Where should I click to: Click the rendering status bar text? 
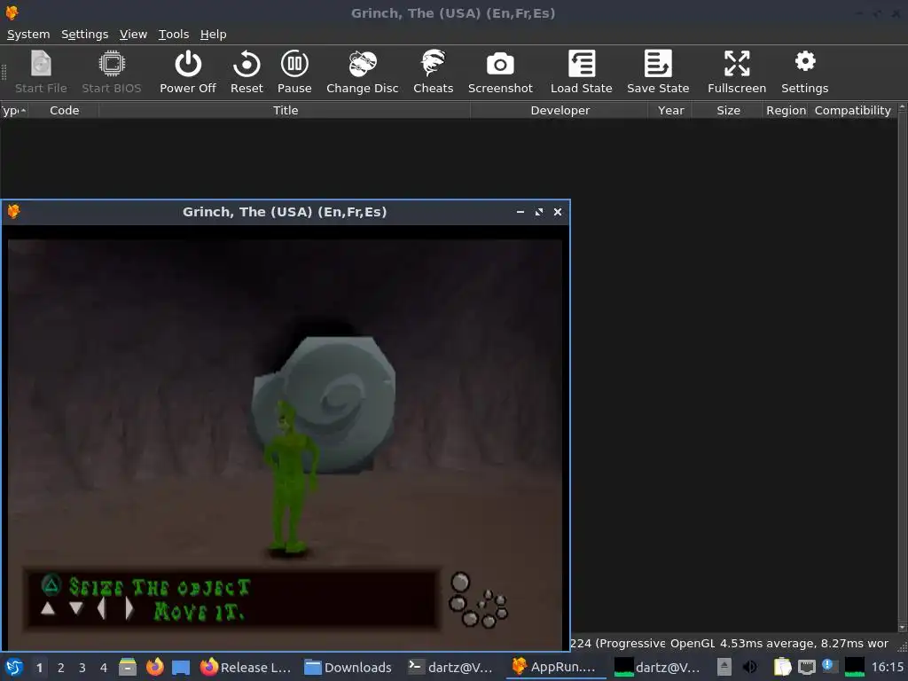729,644
